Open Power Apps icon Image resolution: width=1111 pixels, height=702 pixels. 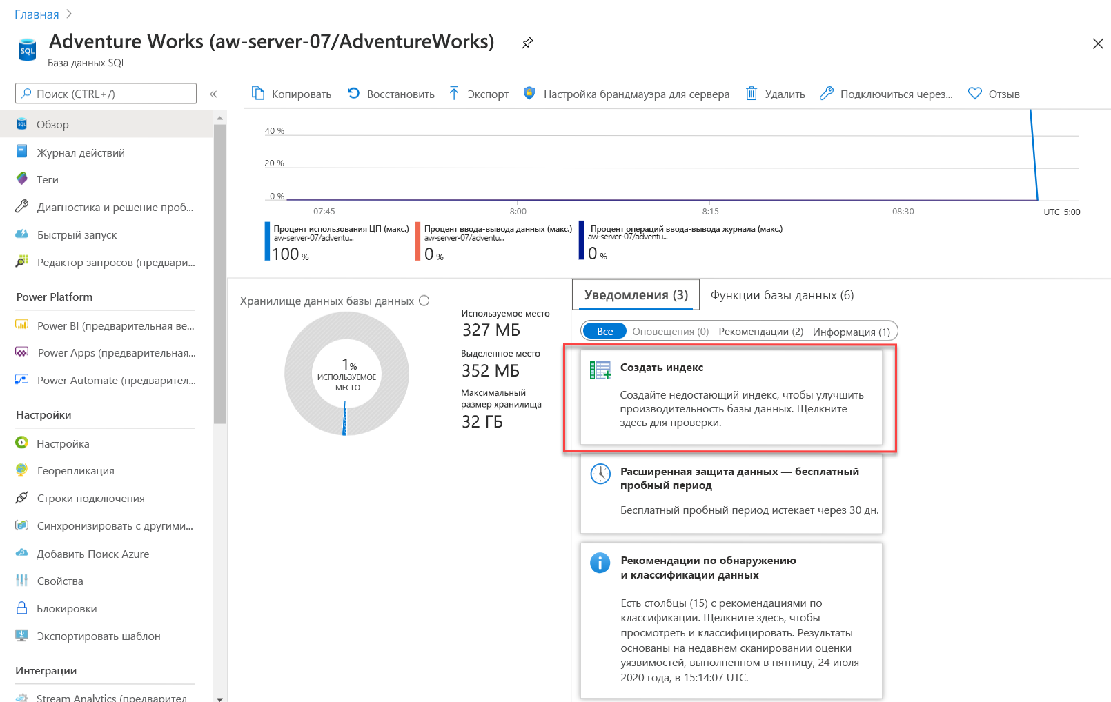(22, 352)
